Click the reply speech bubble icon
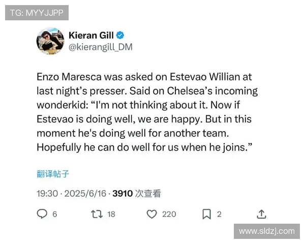This screenshot has width=305, height=244. tap(42, 214)
